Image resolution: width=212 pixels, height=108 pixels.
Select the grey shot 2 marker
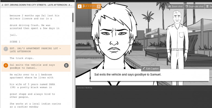click(x=6, y=49)
